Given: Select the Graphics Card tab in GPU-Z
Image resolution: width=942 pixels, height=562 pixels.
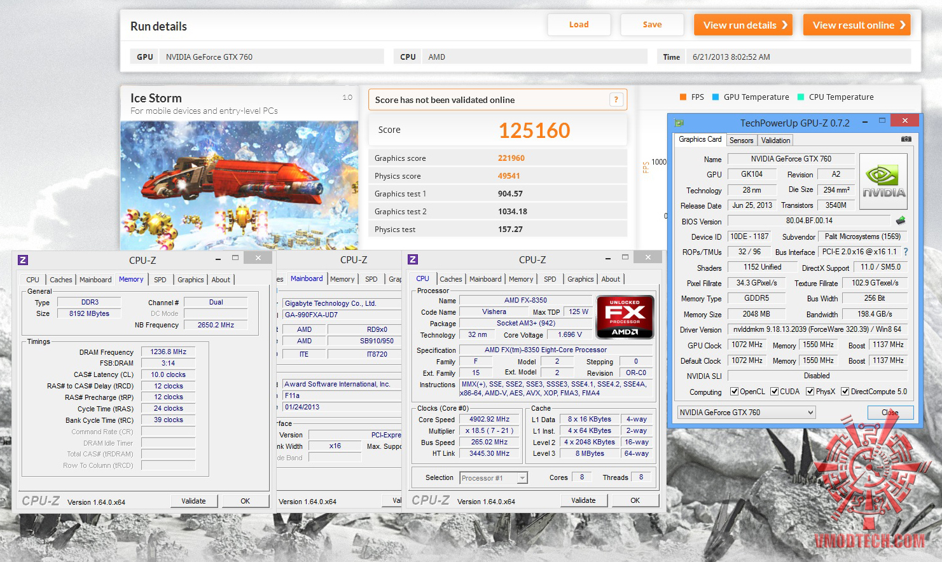Looking at the screenshot, I should point(700,139).
